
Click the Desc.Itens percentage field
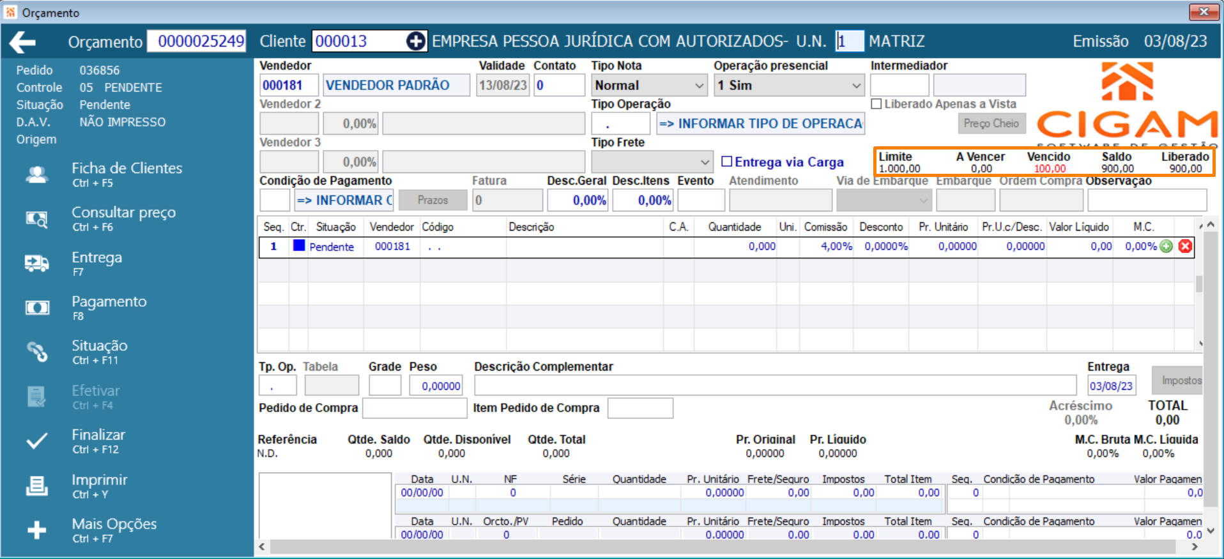[x=643, y=201]
